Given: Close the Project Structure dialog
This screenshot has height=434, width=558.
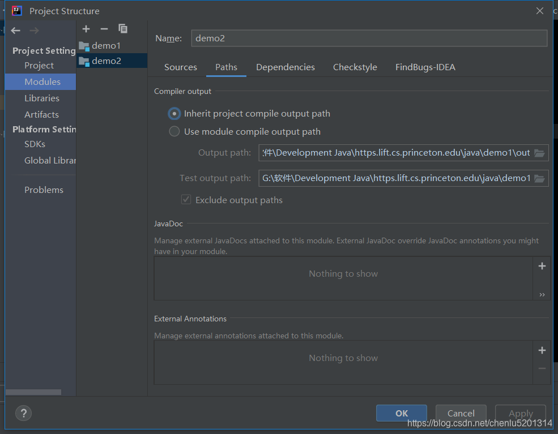Looking at the screenshot, I should [539, 11].
